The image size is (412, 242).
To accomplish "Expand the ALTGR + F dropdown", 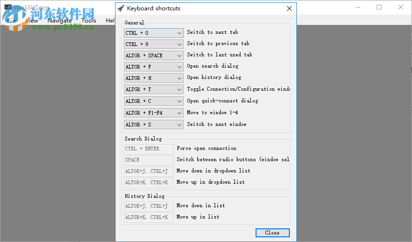I will pos(154,67).
